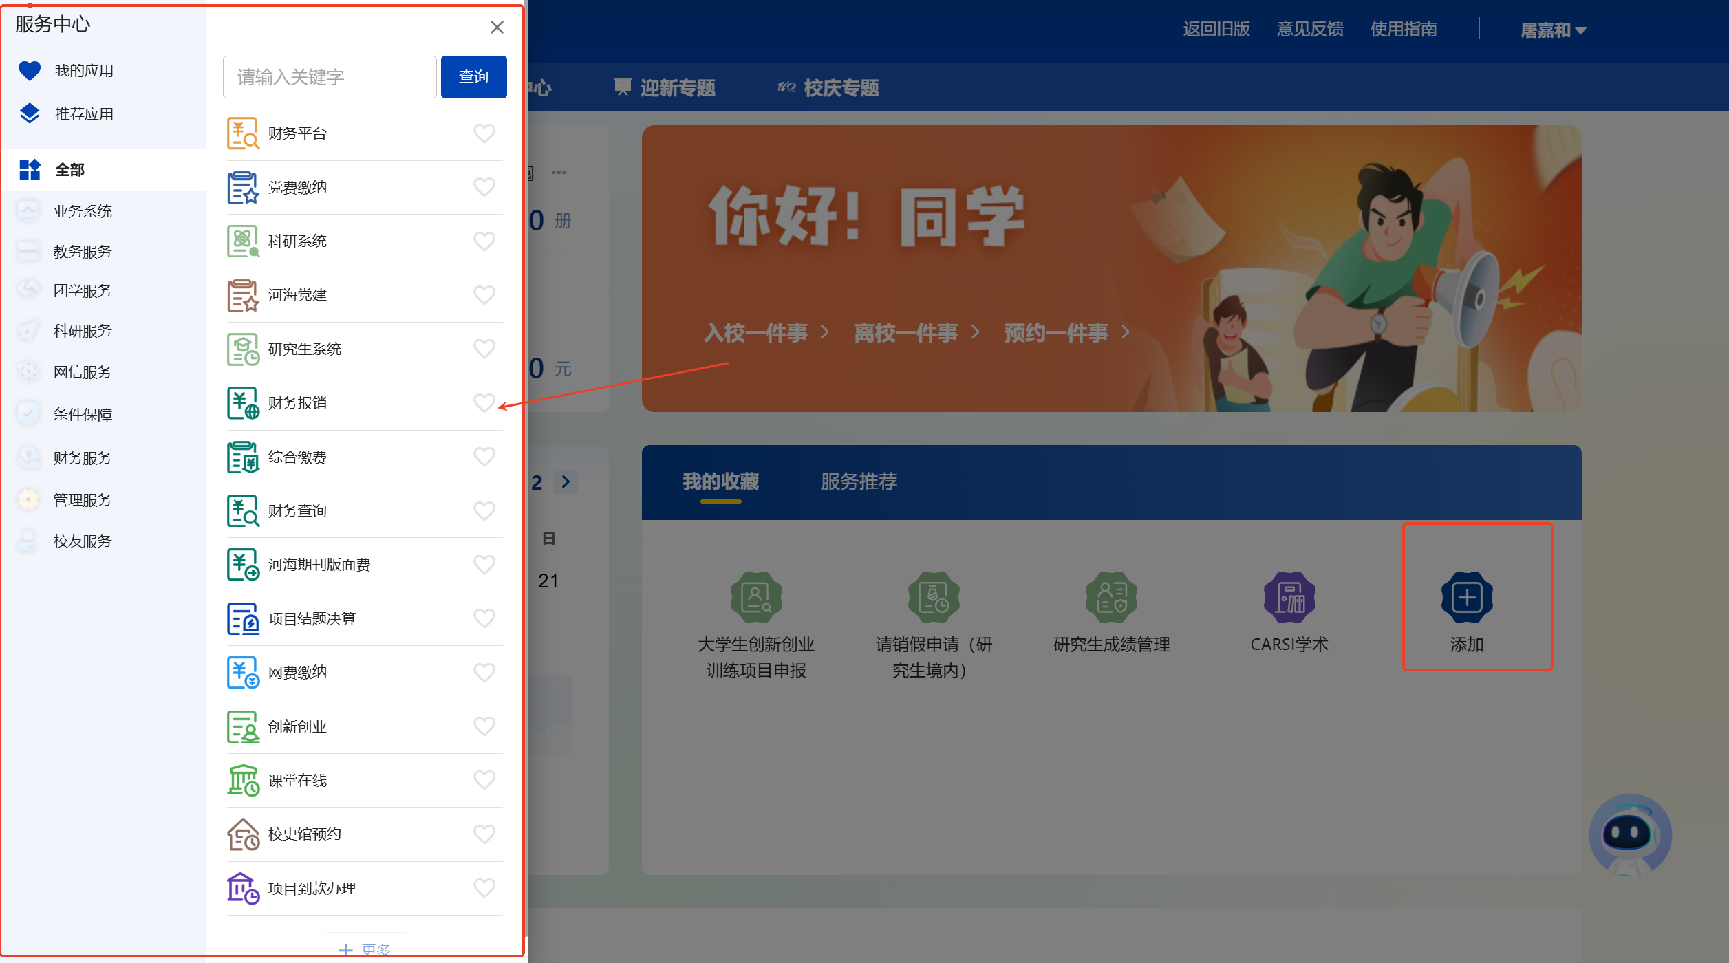Click the 添加 plus icon in favorites

[x=1466, y=597]
